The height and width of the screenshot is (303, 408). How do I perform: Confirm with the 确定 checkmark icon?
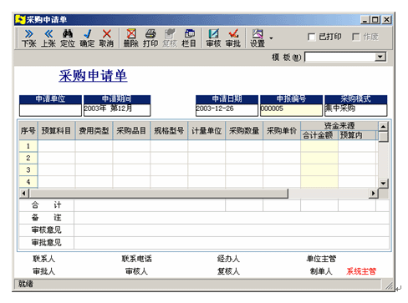(87, 38)
